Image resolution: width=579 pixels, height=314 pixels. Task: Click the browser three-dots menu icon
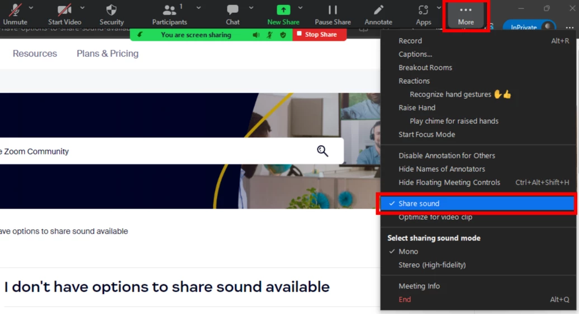coord(569,28)
